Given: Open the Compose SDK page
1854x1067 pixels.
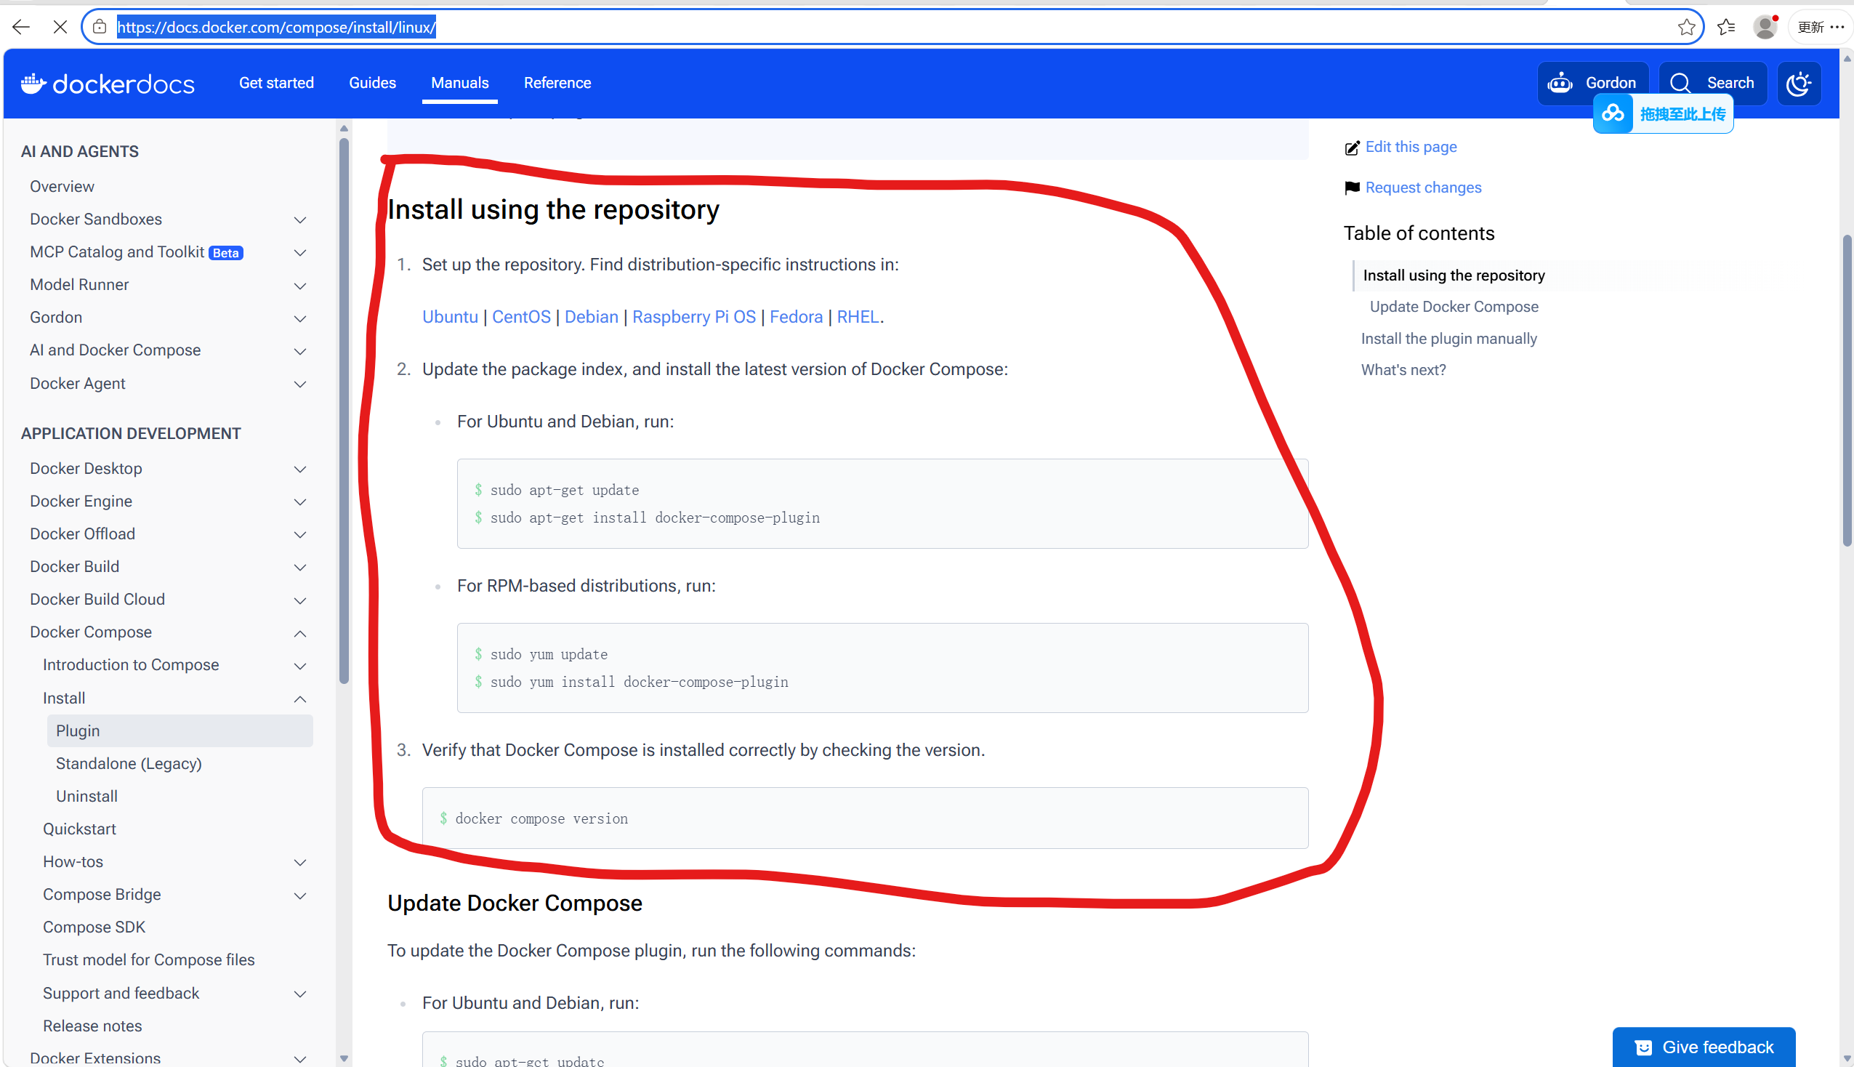Looking at the screenshot, I should pos(94,927).
